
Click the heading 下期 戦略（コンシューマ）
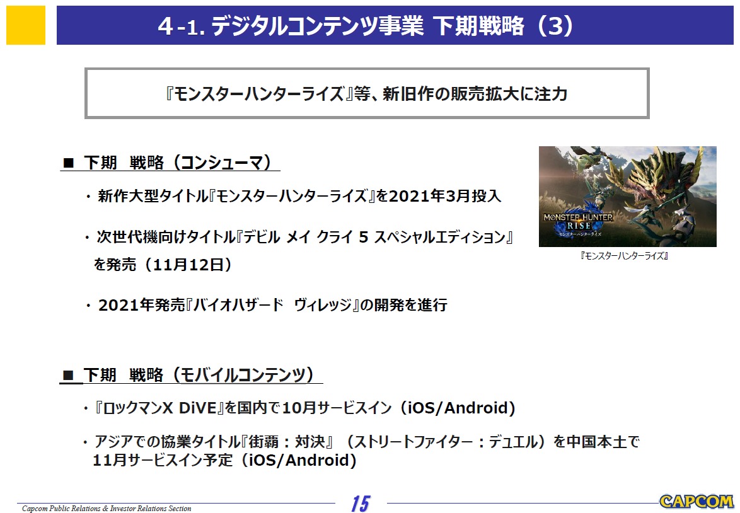coord(178,163)
